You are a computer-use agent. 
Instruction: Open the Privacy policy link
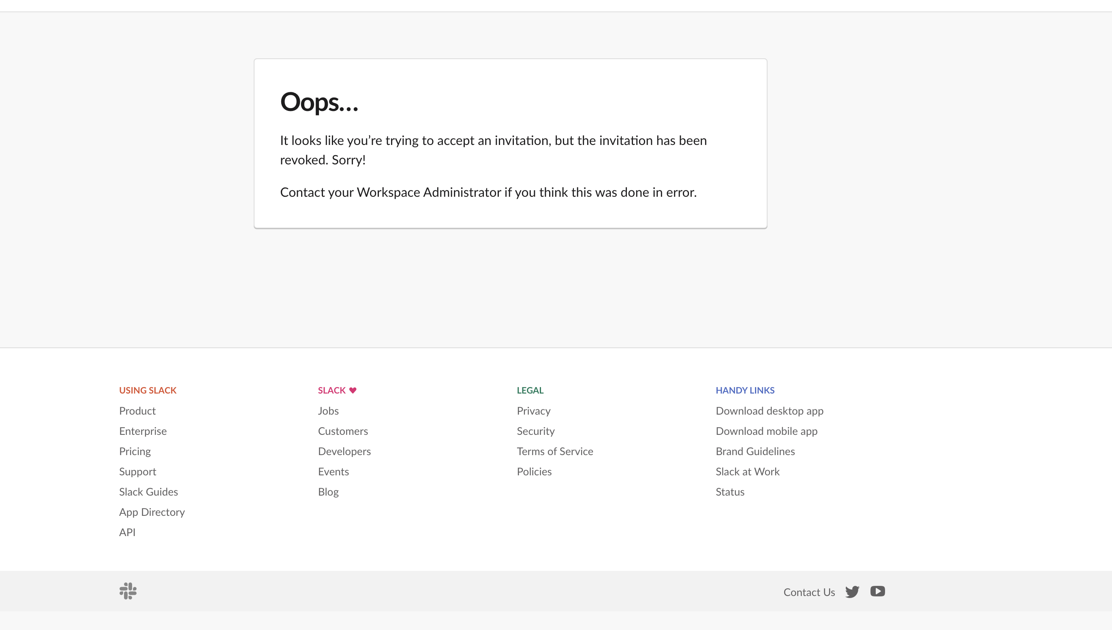(x=533, y=411)
